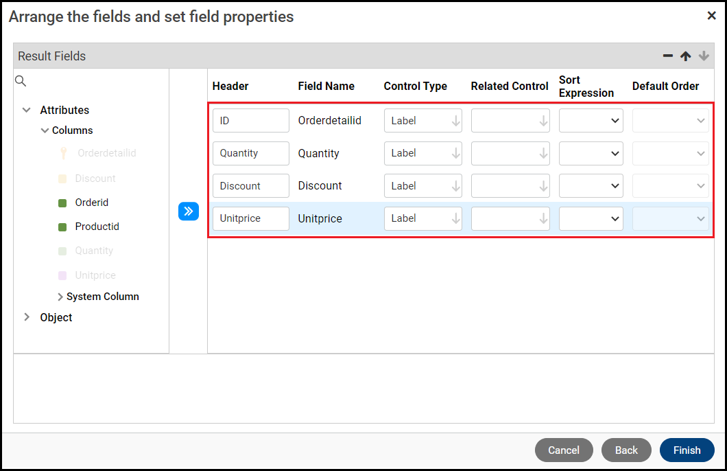Collapse the Attributes tree node

tap(27, 110)
